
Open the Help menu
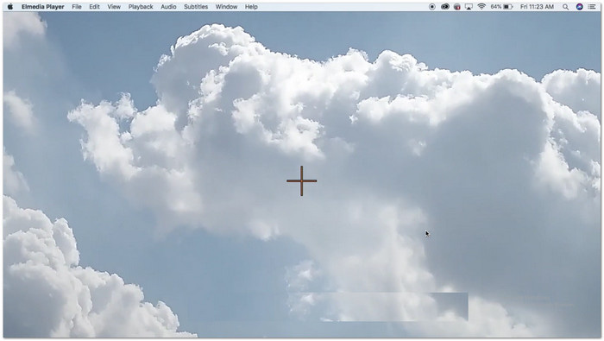(251, 7)
